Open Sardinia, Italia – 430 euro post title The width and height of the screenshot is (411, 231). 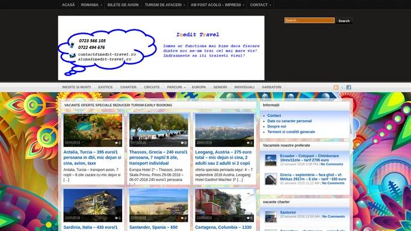[90, 227]
